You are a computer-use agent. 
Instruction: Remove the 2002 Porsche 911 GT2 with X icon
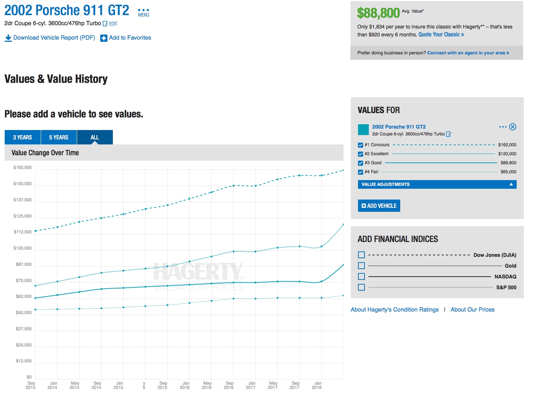click(x=513, y=127)
